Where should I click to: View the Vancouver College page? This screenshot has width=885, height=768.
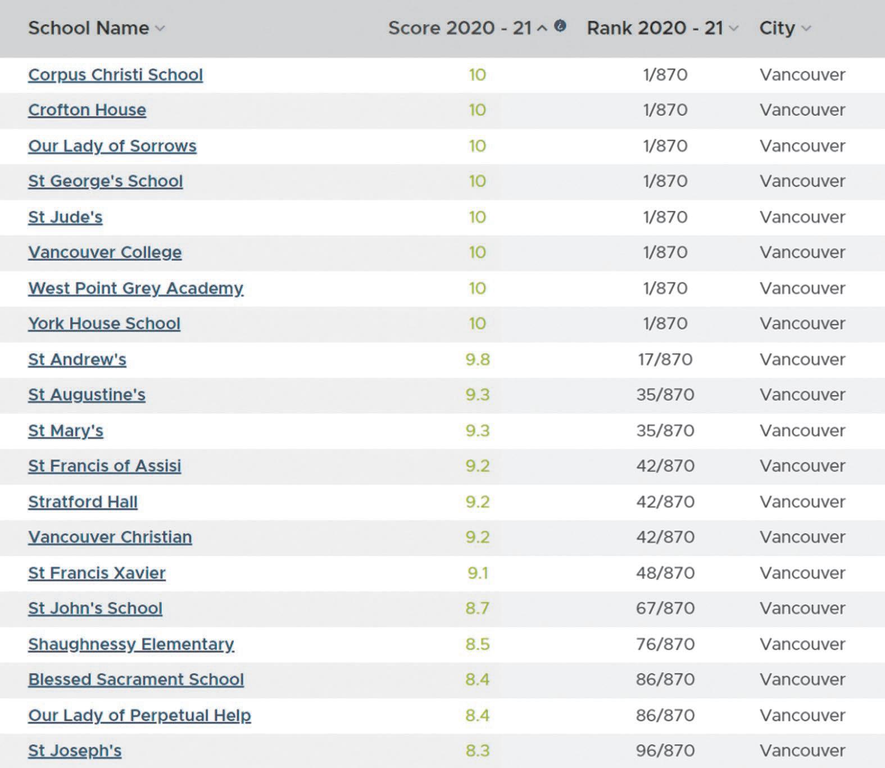pos(105,252)
